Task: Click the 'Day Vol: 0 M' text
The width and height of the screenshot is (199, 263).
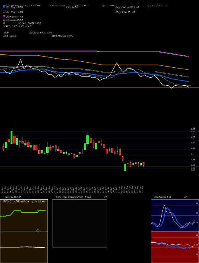Action: 125,12
